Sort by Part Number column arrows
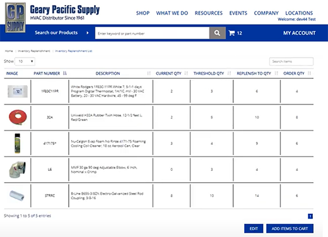328x237 pixels. coord(65,73)
